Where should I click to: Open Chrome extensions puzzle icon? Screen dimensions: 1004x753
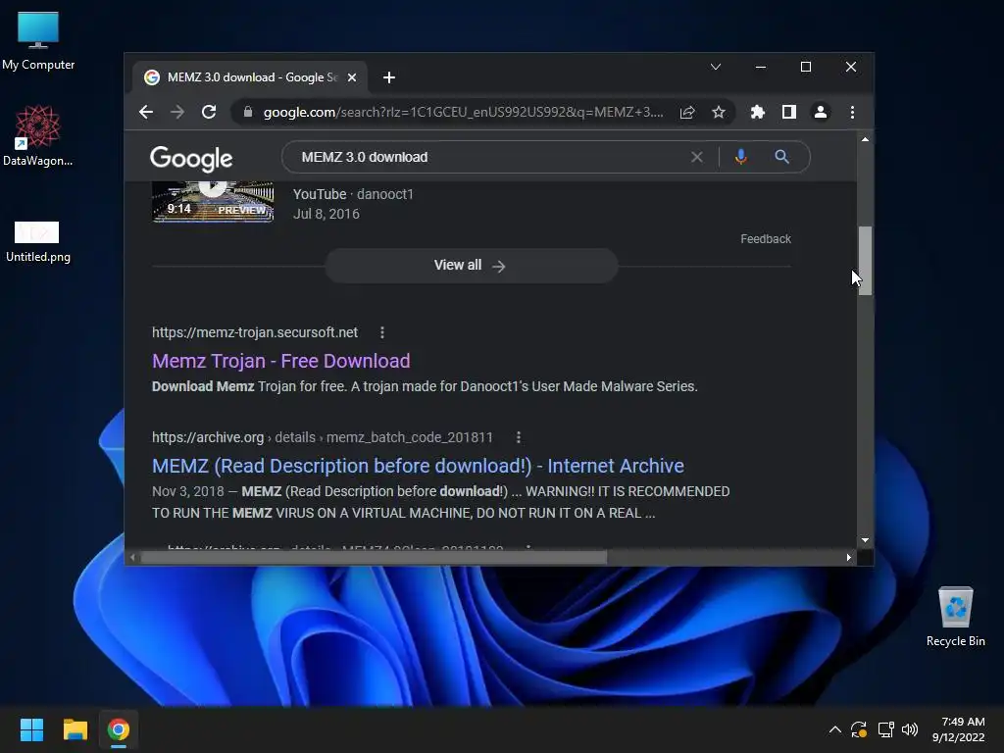click(758, 112)
